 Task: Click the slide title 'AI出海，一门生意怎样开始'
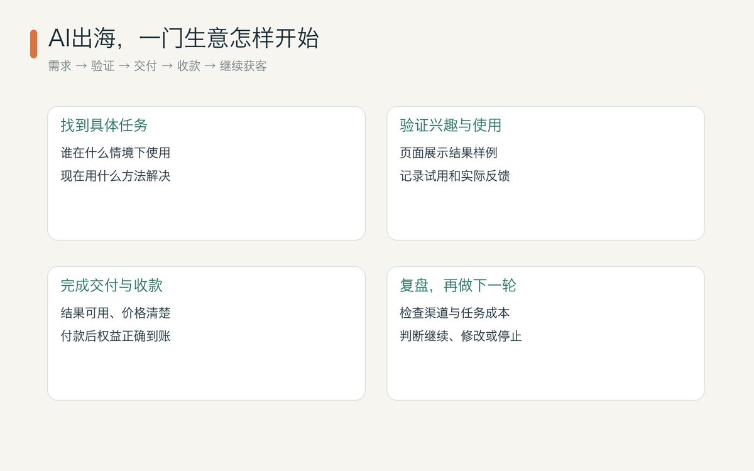[x=183, y=39]
